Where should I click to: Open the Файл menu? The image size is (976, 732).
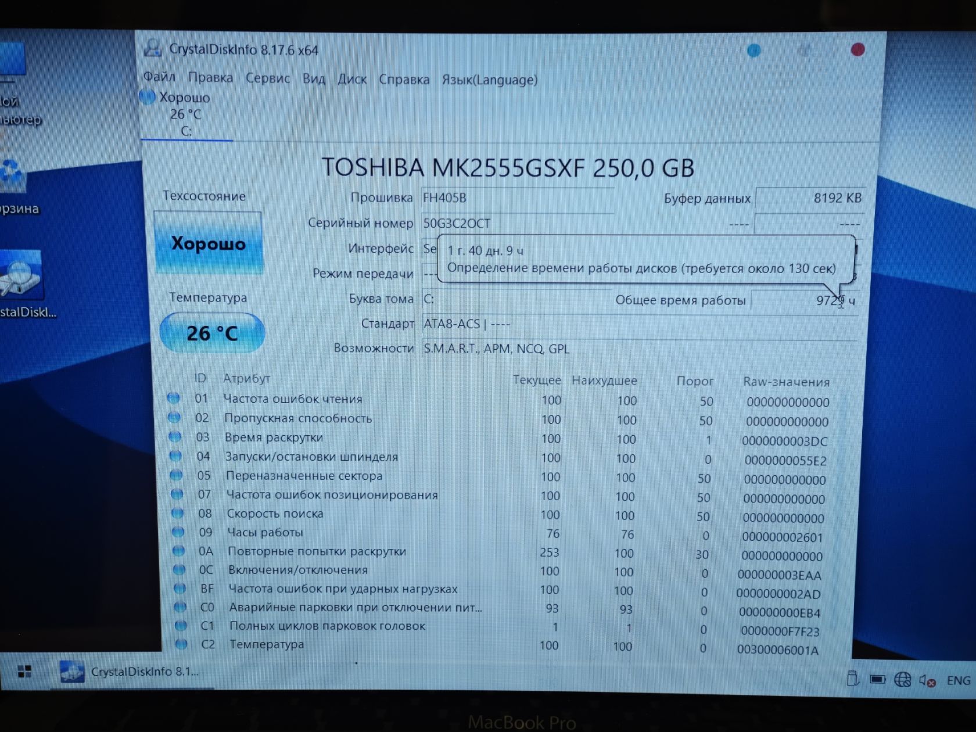point(159,77)
